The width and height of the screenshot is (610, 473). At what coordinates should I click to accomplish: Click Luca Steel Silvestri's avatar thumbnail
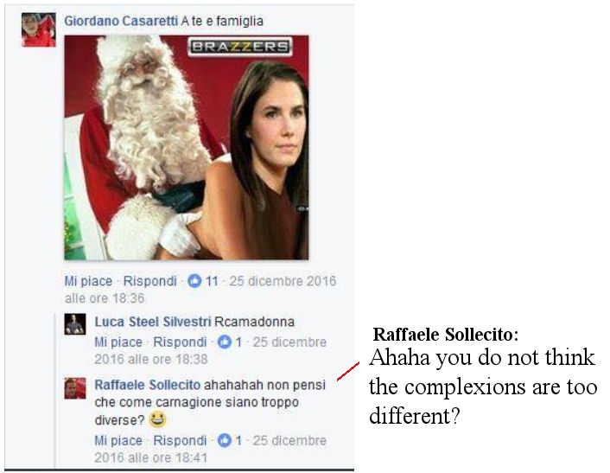[75, 324]
